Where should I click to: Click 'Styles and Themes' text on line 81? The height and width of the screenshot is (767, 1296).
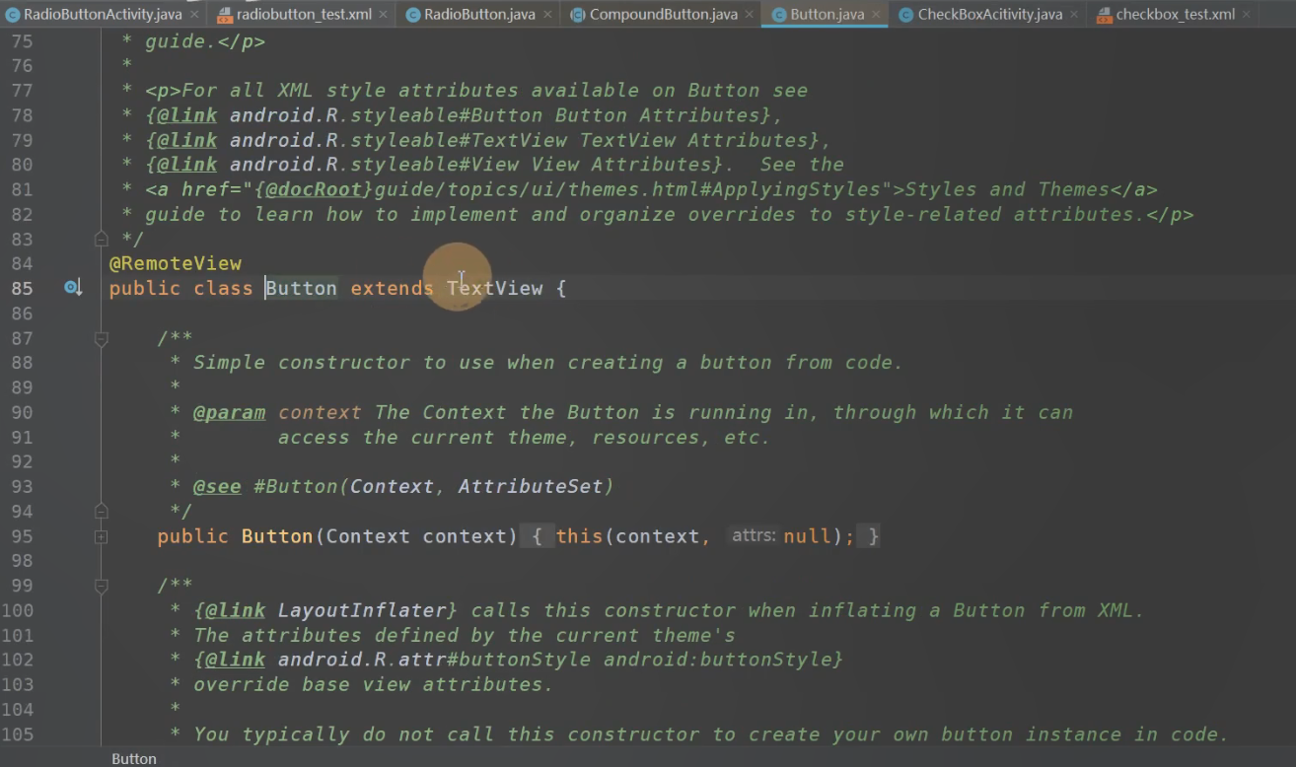[1007, 189]
